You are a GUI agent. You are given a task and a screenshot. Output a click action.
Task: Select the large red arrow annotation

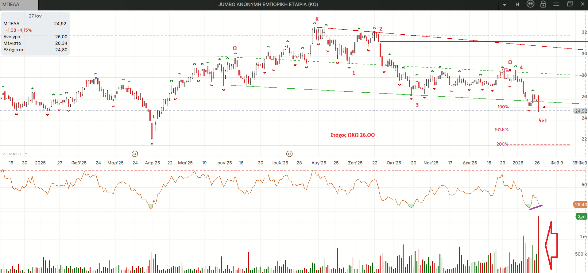pos(551,245)
